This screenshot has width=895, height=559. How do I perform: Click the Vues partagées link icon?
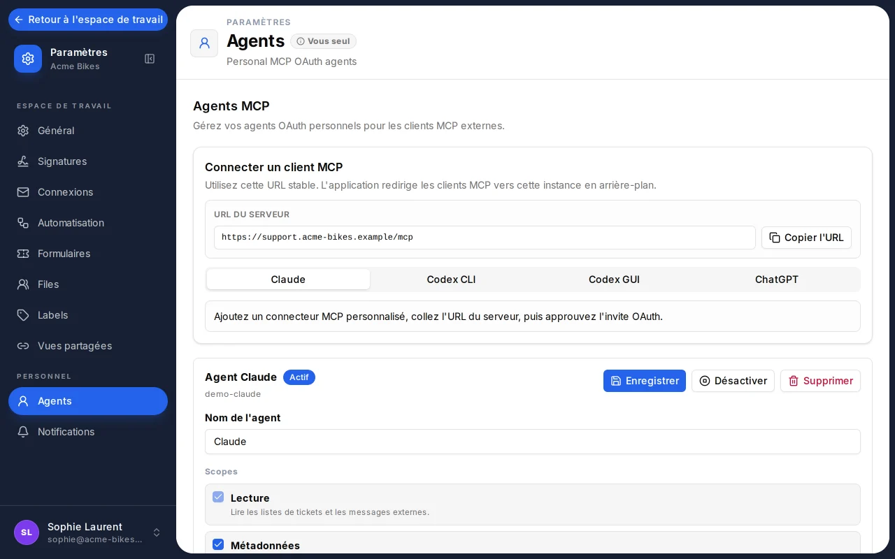pos(23,346)
